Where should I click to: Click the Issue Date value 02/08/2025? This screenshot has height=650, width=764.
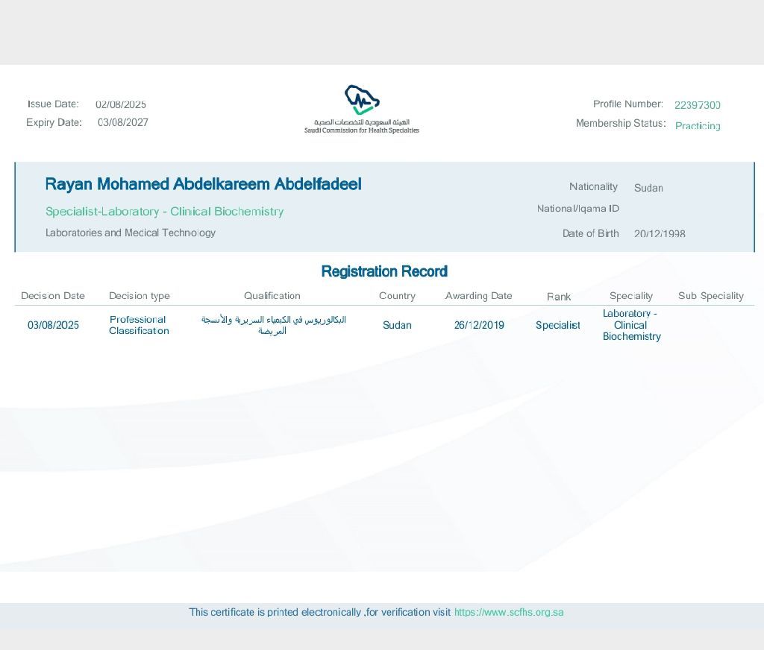pos(121,104)
